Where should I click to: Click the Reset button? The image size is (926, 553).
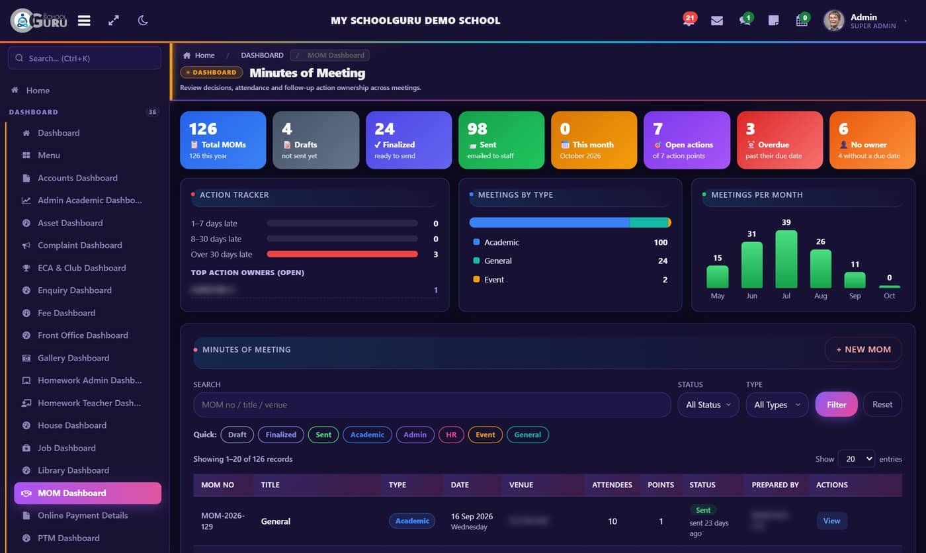882,405
